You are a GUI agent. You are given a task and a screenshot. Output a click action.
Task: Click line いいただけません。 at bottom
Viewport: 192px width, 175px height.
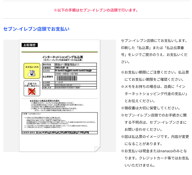coord(140,165)
